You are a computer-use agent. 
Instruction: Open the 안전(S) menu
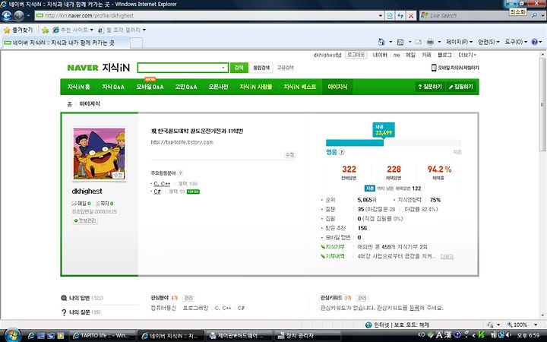click(489, 42)
